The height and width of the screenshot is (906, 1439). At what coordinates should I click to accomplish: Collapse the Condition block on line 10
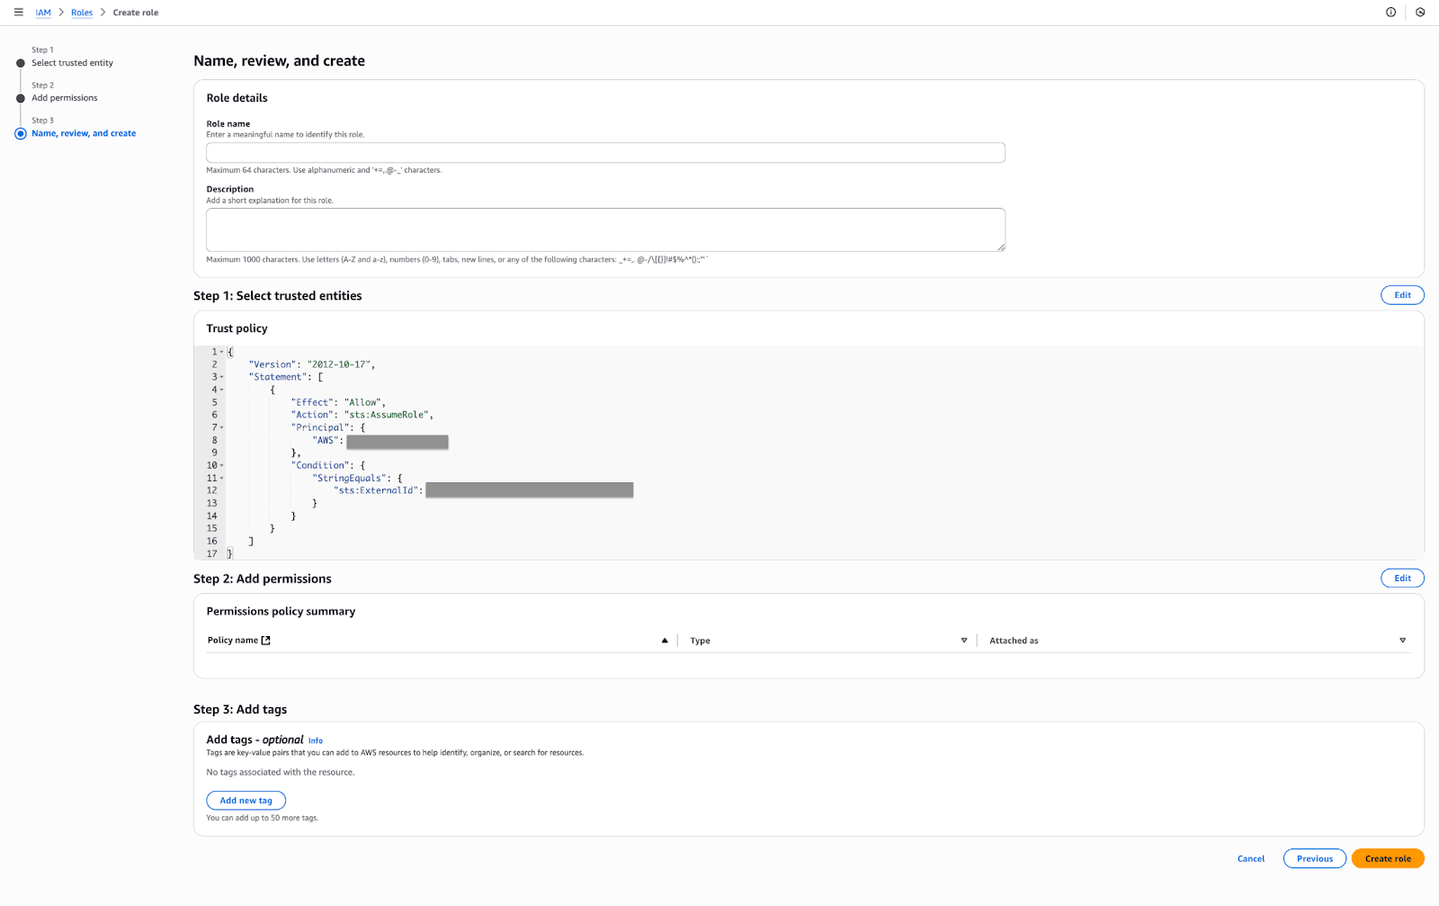tap(222, 466)
